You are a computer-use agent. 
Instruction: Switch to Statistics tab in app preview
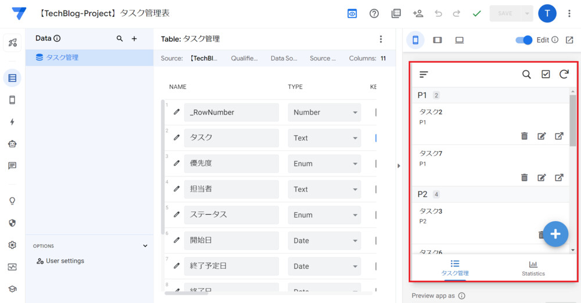pos(533,268)
